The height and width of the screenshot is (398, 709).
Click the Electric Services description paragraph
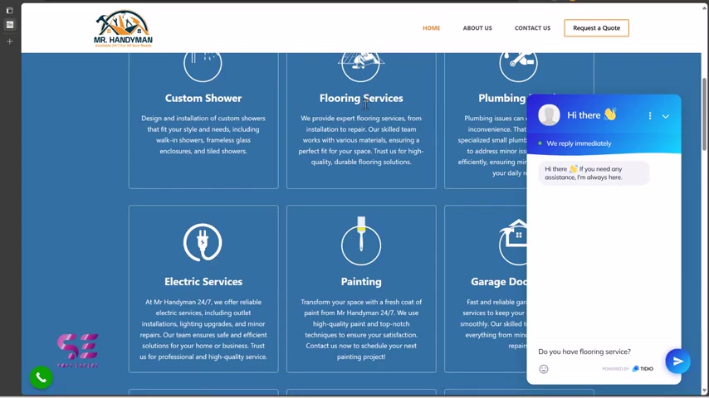(x=203, y=329)
